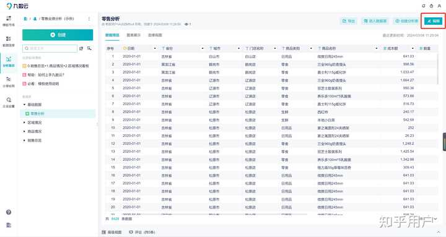
Task: Click the green 创建 button
Action: coord(58,35)
